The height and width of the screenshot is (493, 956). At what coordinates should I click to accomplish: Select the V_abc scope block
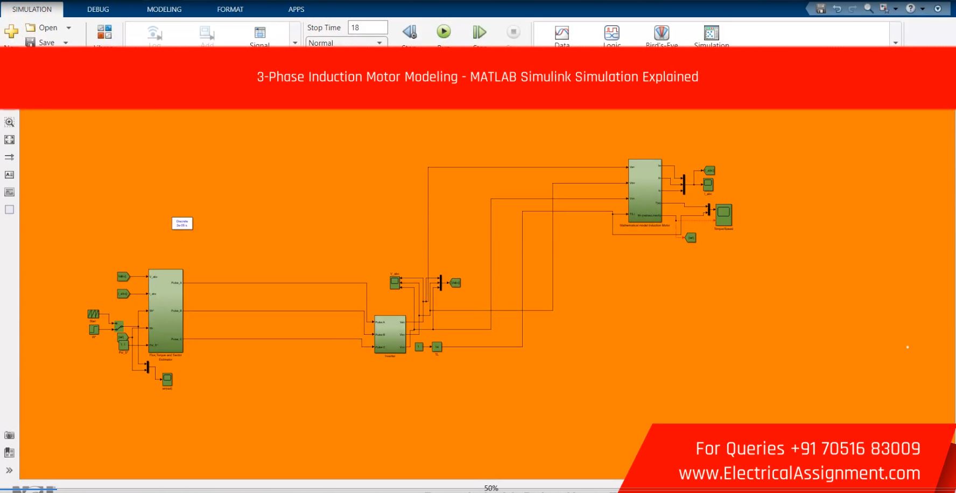click(395, 283)
